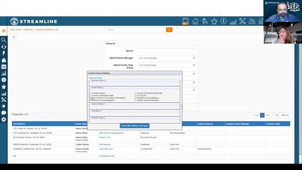The image size is (302, 170).
Task: Open the dollar coin icon in sidebar
Action: pos(4,80)
